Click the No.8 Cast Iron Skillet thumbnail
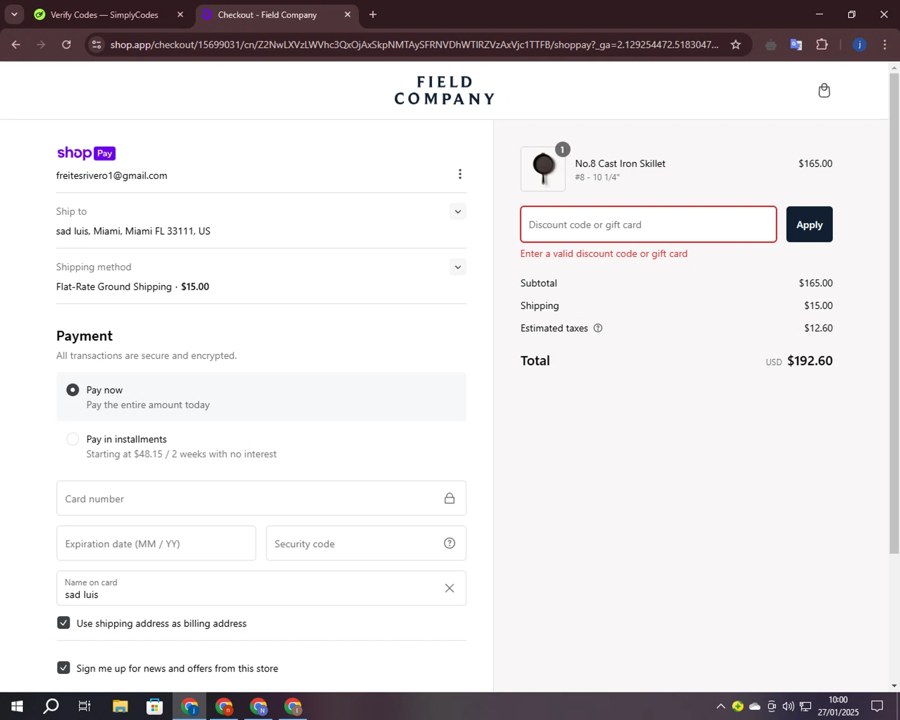This screenshot has height=720, width=900. [x=543, y=169]
